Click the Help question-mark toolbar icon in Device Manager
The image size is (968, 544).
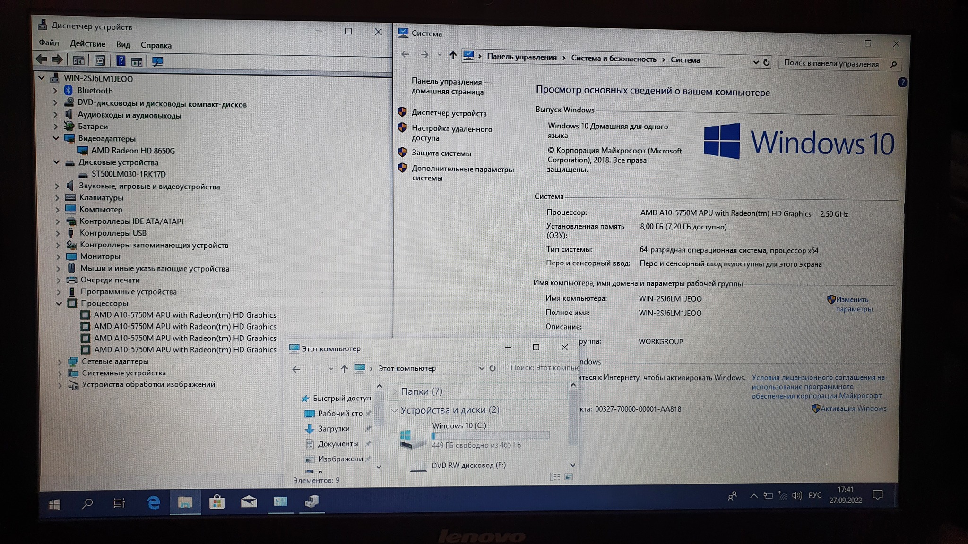[121, 60]
